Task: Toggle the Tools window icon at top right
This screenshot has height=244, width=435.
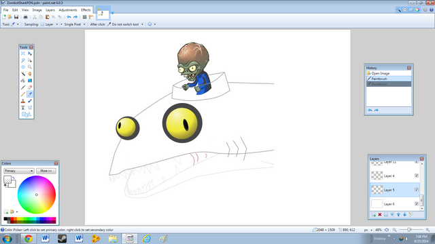Action: pos(398,10)
